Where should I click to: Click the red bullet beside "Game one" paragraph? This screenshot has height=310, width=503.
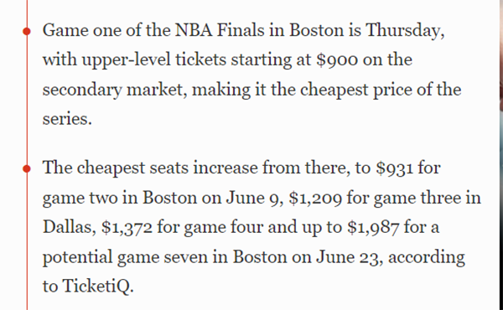[27, 31]
